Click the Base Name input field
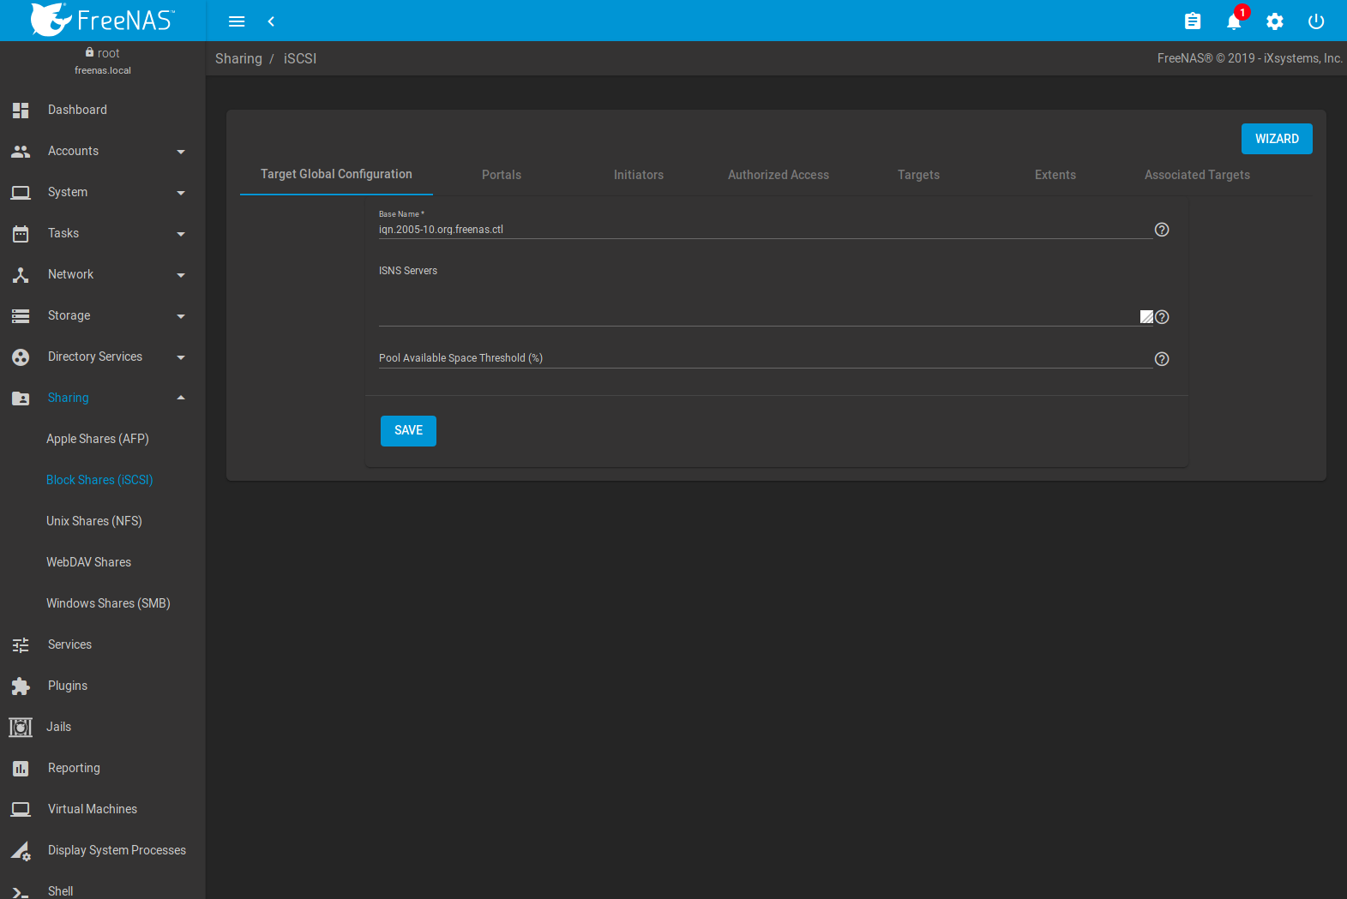1347x899 pixels. (766, 230)
